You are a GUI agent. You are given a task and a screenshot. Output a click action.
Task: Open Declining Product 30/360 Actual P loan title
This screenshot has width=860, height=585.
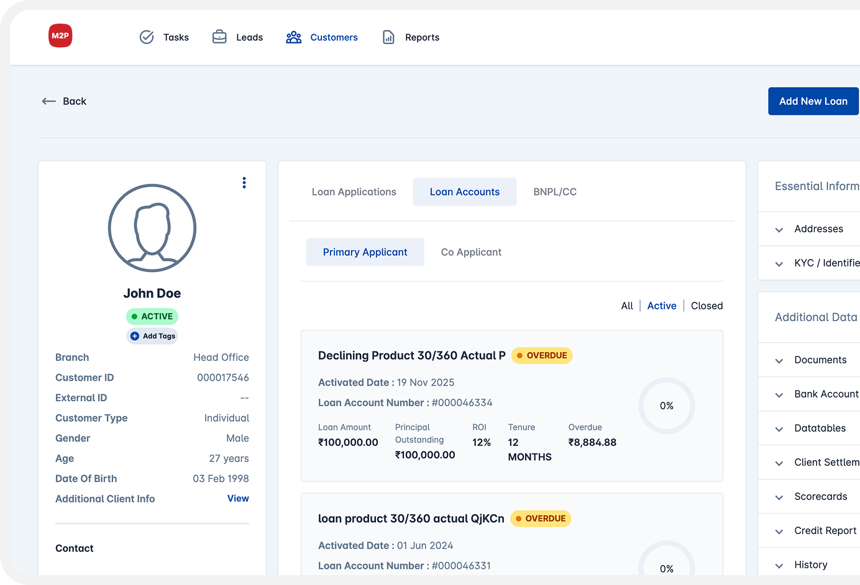412,356
